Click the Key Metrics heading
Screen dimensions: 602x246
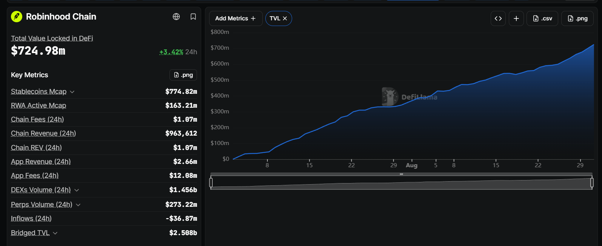(29, 75)
